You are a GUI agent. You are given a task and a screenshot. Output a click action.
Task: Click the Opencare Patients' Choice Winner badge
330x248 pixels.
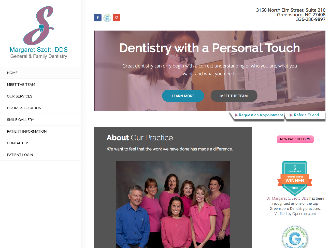pyautogui.click(x=295, y=178)
